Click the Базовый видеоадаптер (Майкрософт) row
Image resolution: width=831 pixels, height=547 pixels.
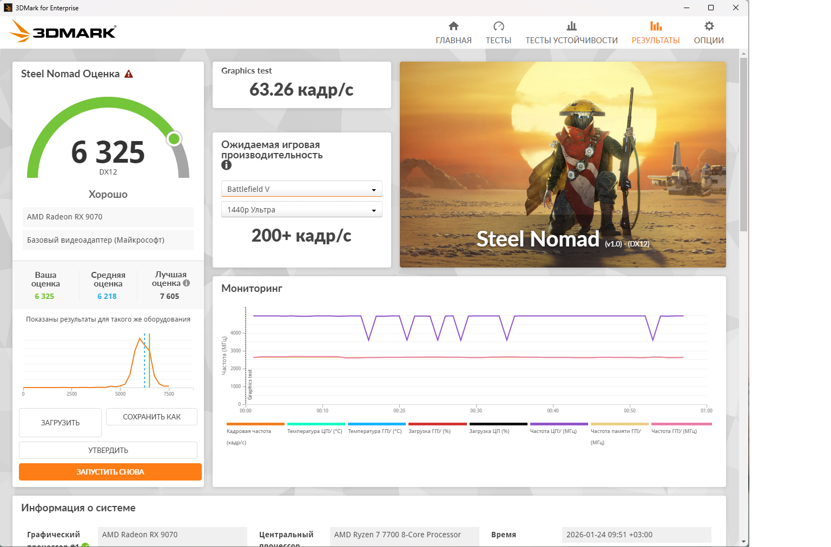coord(108,240)
